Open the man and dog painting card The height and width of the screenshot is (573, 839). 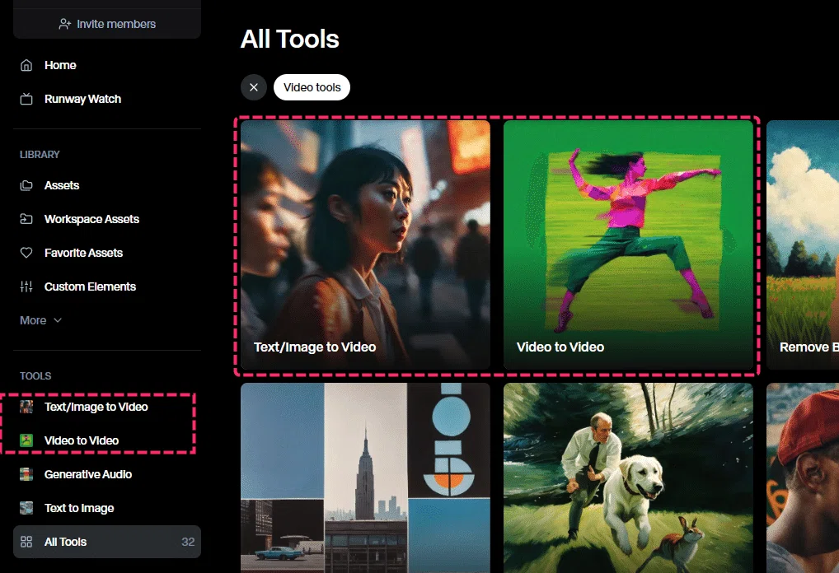click(628, 477)
